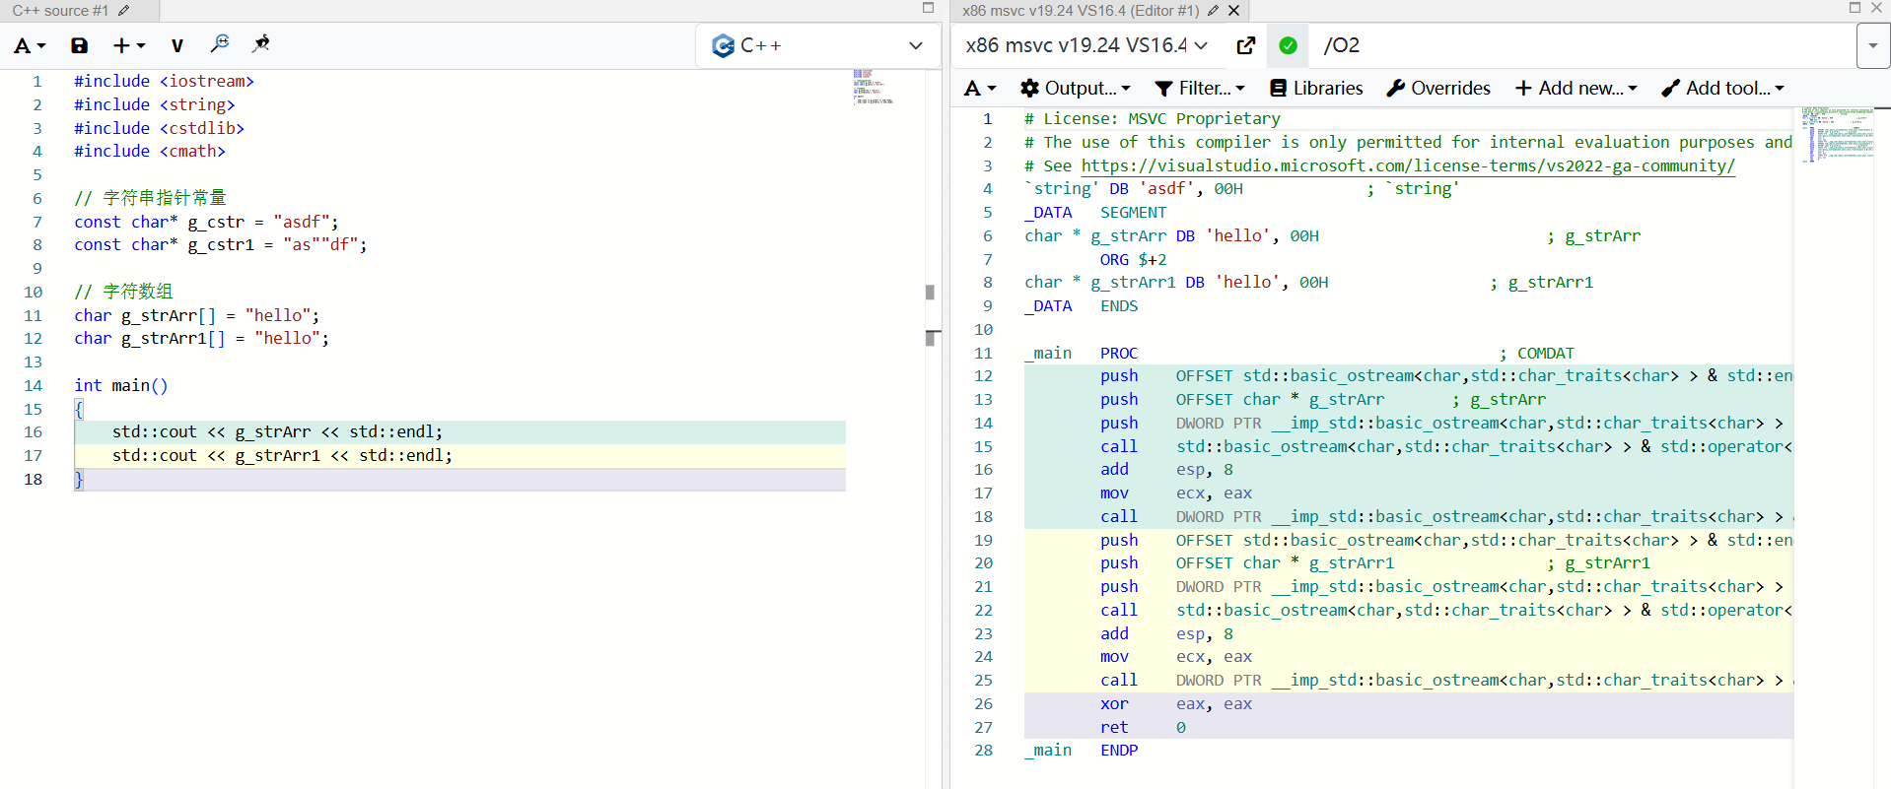Click the /O2 compiler options field
The image size is (1891, 789).
pyautogui.click(x=1577, y=45)
